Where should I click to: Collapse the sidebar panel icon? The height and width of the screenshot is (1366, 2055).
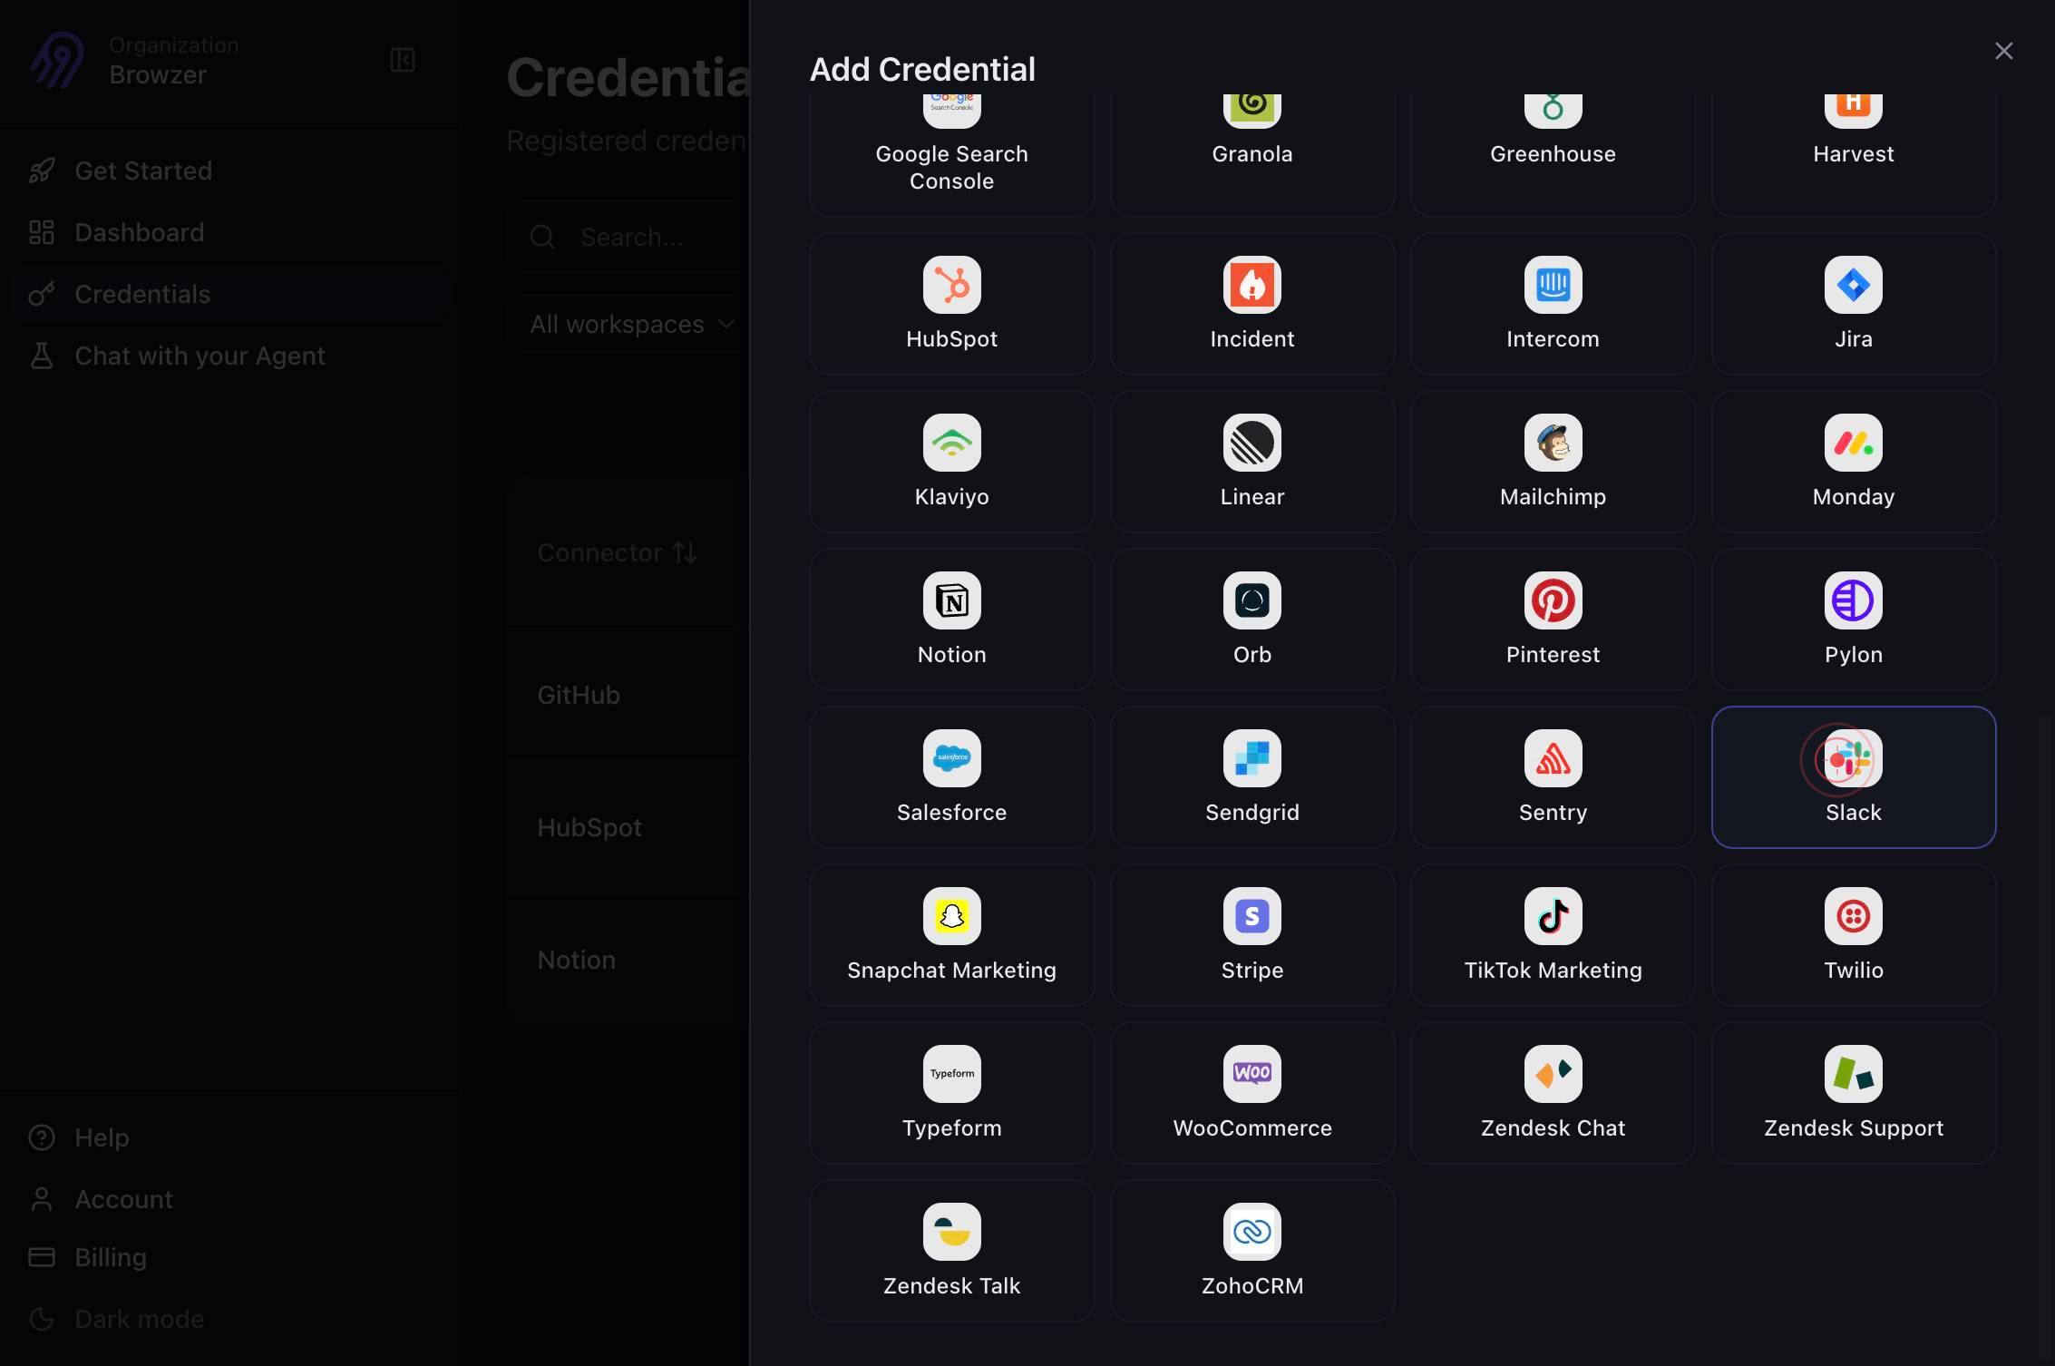click(x=403, y=60)
